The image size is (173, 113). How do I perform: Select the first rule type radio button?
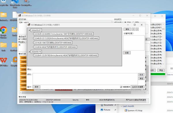[125, 22]
